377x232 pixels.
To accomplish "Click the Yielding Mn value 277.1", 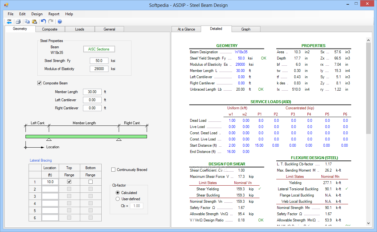I will pos(328,183).
